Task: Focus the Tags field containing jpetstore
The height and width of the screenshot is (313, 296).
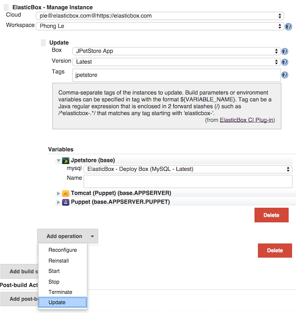Action: point(176,75)
